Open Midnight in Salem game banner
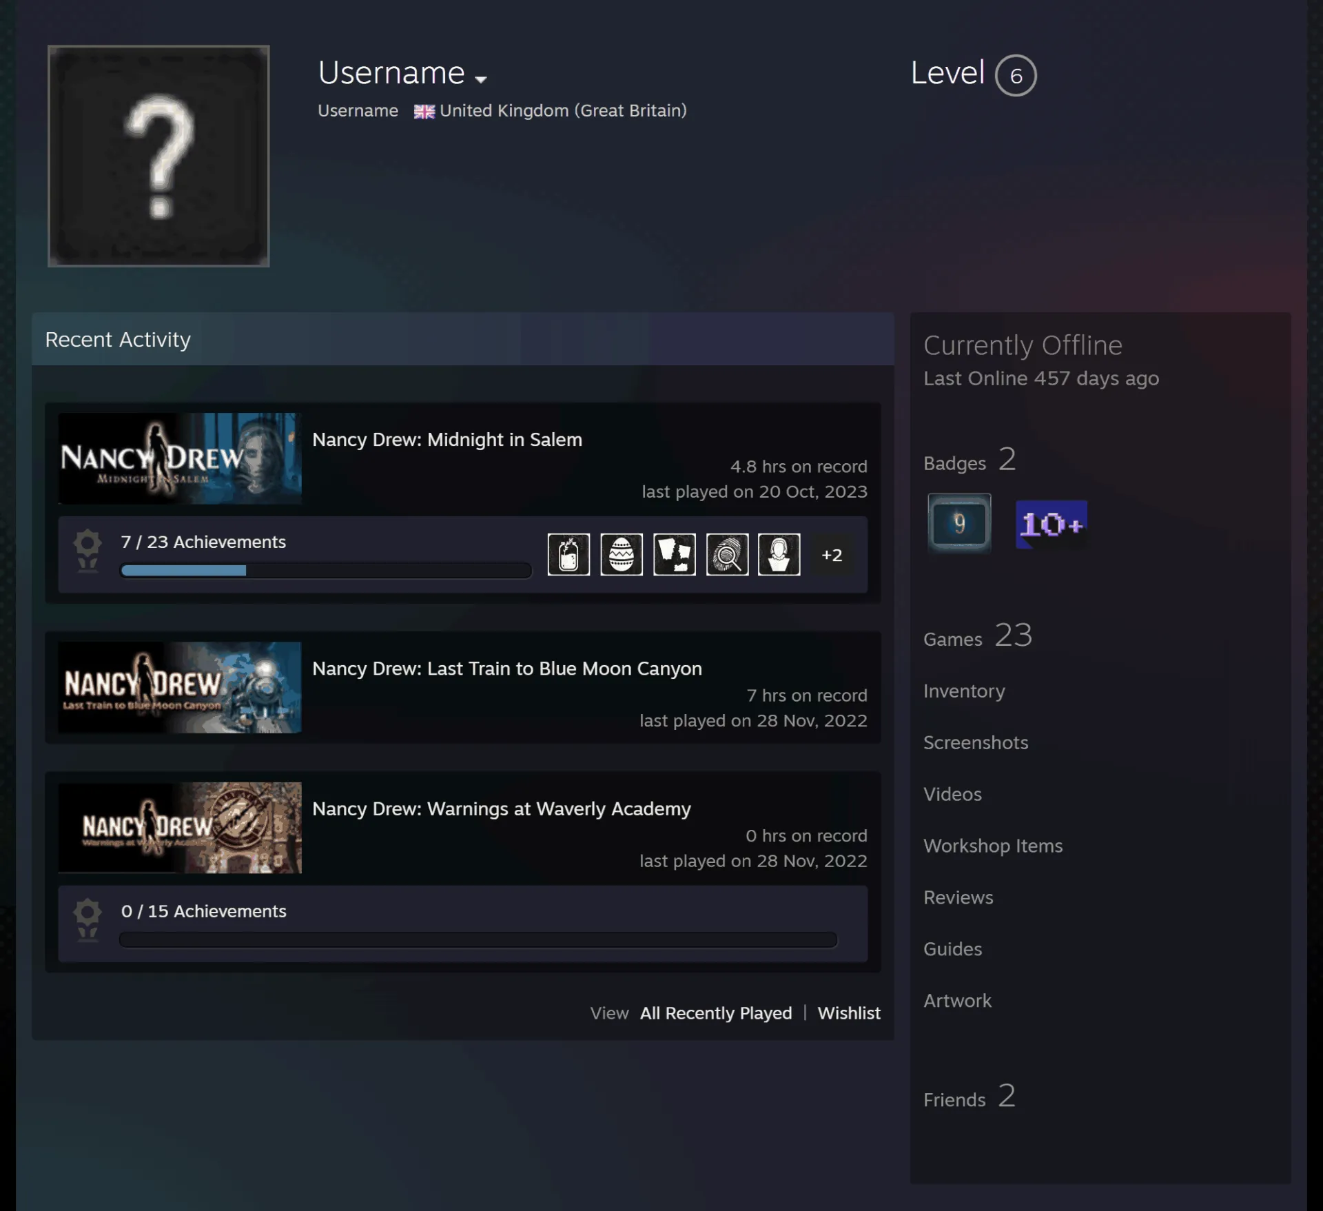Viewport: 1323px width, 1211px height. (x=180, y=458)
